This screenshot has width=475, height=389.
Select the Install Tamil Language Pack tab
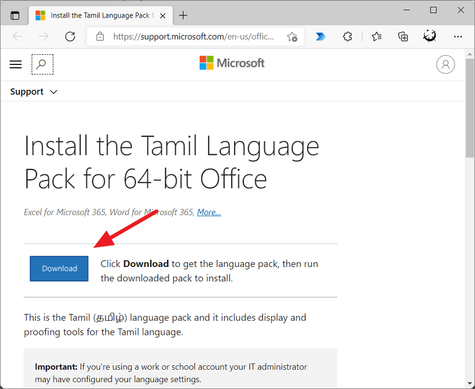click(x=96, y=16)
